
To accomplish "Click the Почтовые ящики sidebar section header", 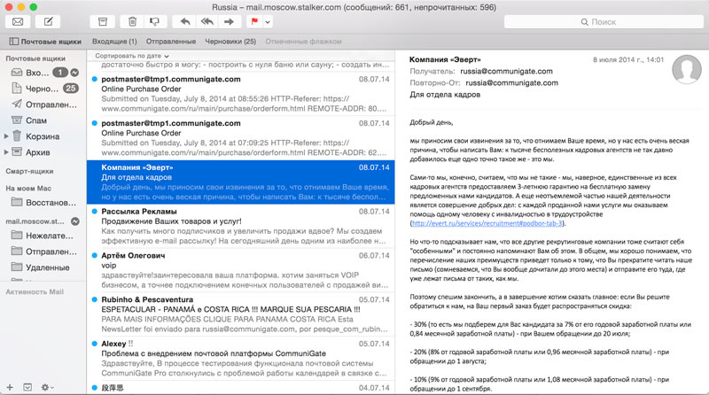I will (35, 58).
